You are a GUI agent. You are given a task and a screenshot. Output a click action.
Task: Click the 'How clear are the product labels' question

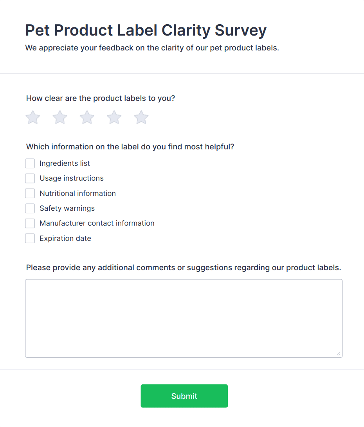pyautogui.click(x=101, y=98)
